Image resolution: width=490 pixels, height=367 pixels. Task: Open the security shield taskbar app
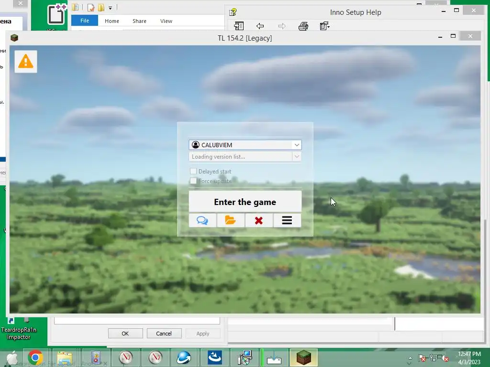[96, 357]
